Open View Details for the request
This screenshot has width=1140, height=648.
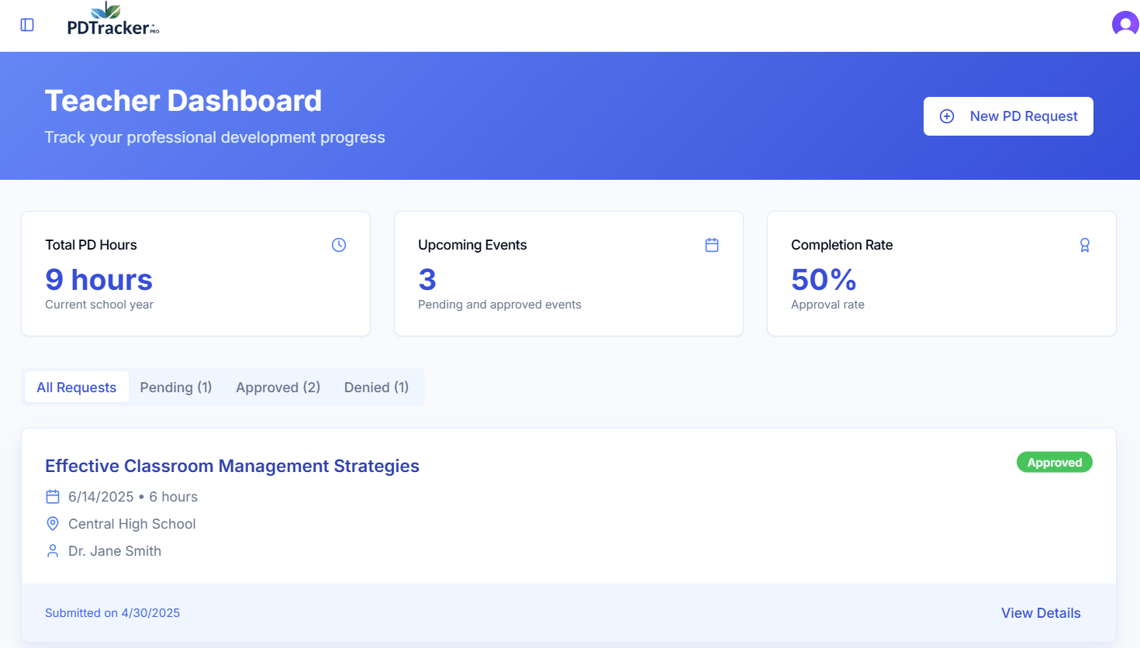1041,612
